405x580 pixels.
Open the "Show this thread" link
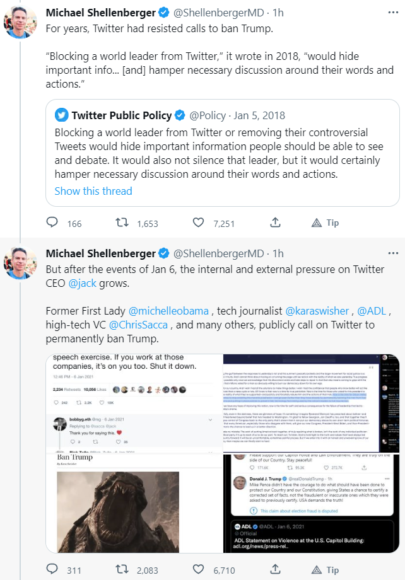93,191
